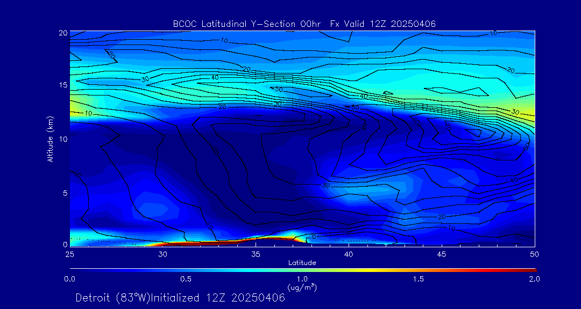Screen dimensions: 581x309
Task: Click the 'Detroit (83°W)Initialized 12Z 20250406' caption
Action: [x=180, y=298]
